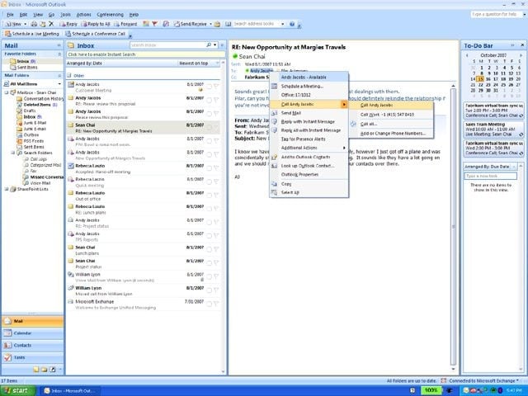Screen dimensions: 528x396
Task: Switch to Tasks in navigation pane
Action: coord(32,357)
